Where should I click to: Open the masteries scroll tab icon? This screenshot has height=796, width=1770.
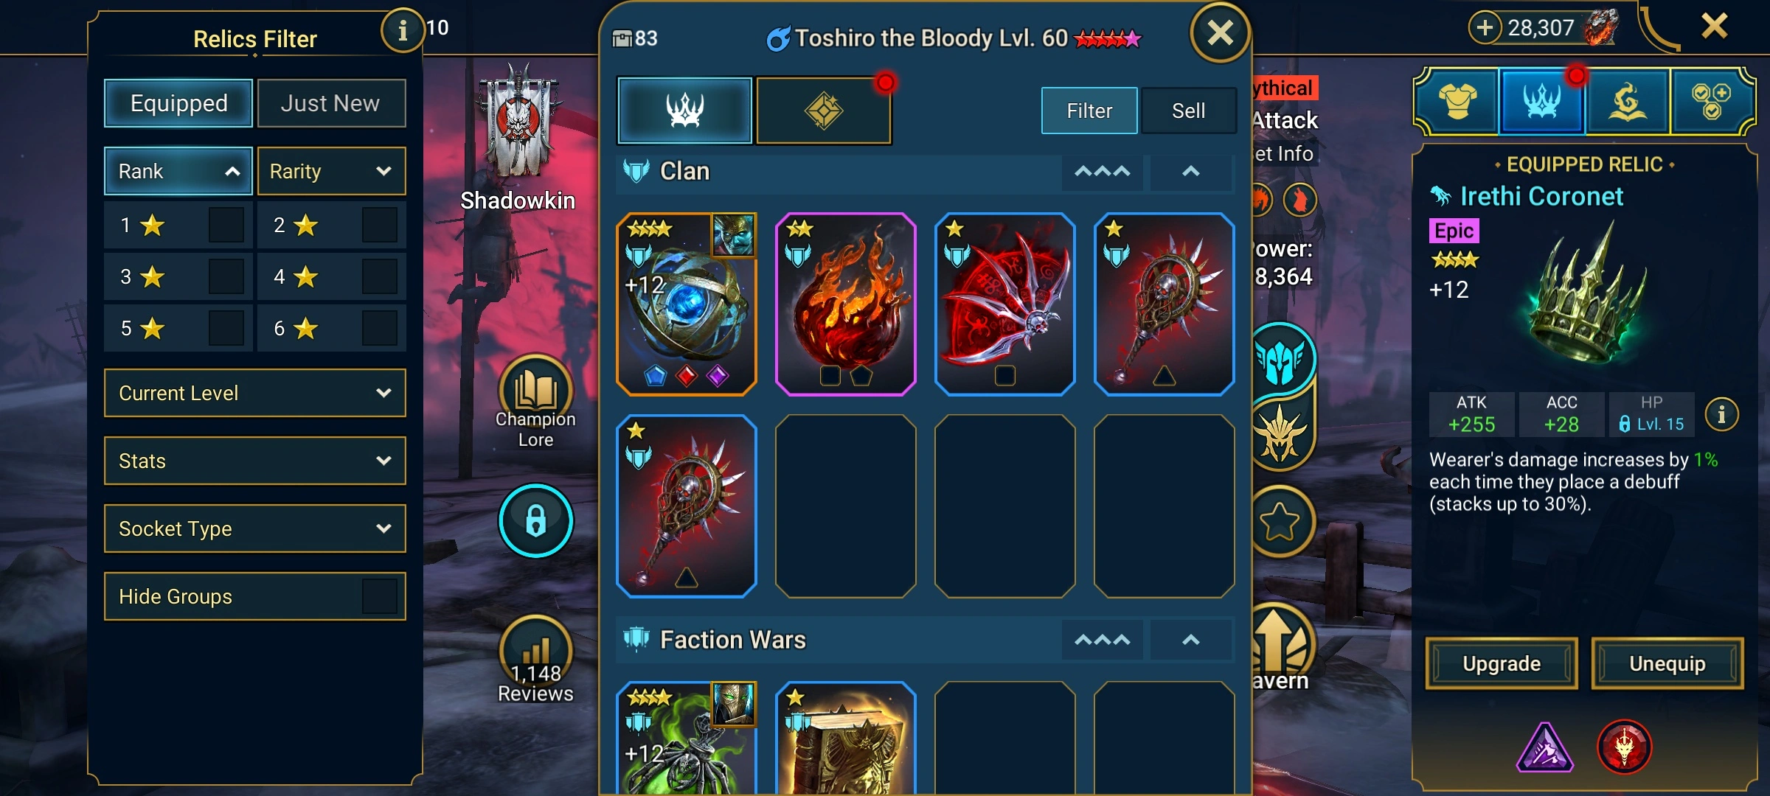point(1627,102)
